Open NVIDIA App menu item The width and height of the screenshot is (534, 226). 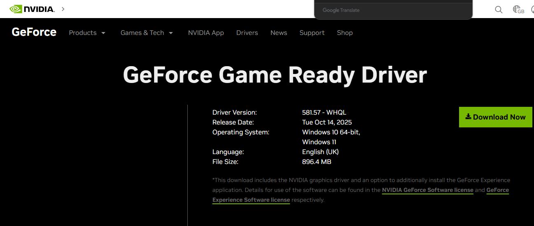[206, 33]
